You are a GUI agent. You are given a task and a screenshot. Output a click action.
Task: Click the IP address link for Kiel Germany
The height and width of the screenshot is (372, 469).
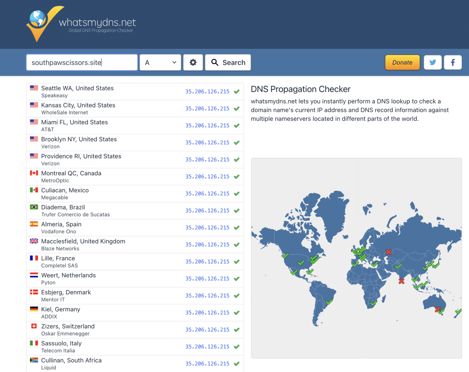pyautogui.click(x=207, y=312)
